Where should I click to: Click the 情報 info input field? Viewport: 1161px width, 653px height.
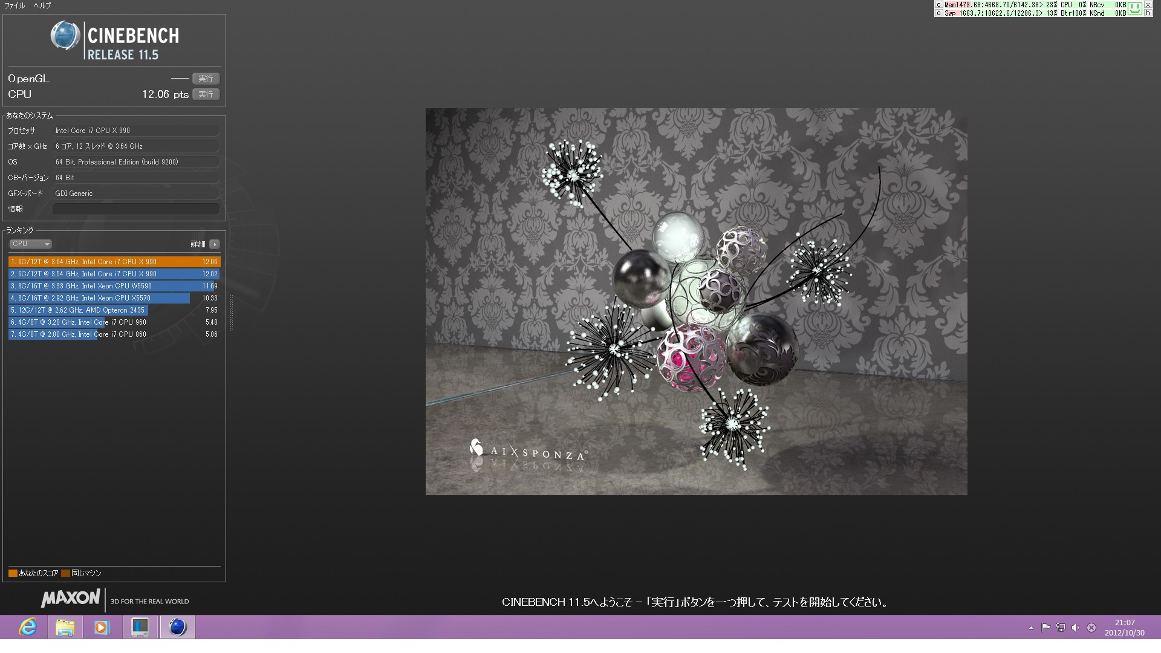(135, 209)
